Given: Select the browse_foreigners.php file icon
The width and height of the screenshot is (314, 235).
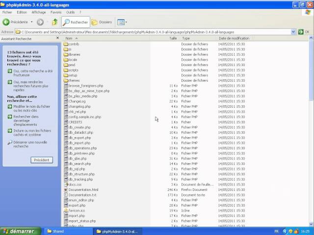Looking at the screenshot, I should point(66,86).
